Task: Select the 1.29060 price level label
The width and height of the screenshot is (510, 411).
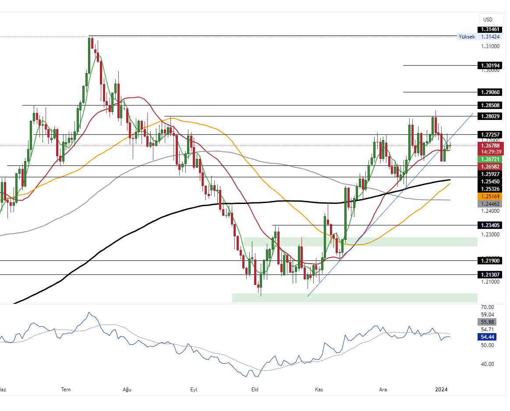Action: click(491, 92)
